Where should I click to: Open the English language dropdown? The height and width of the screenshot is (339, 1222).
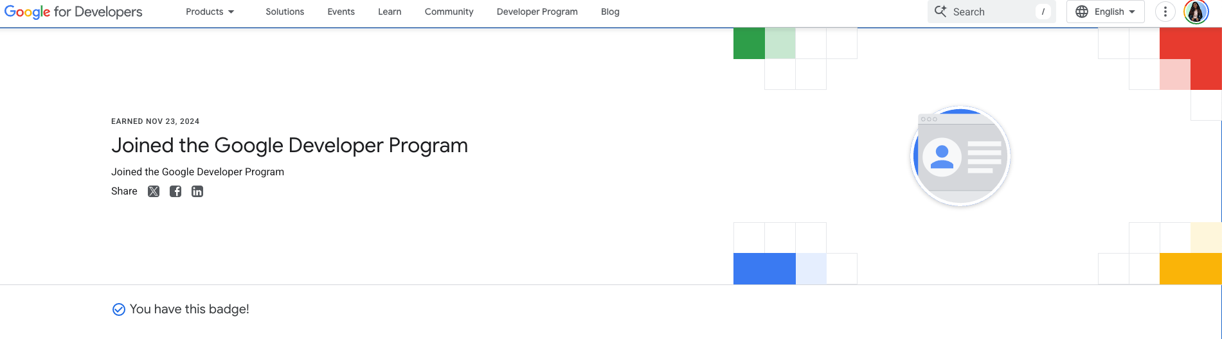tap(1105, 12)
